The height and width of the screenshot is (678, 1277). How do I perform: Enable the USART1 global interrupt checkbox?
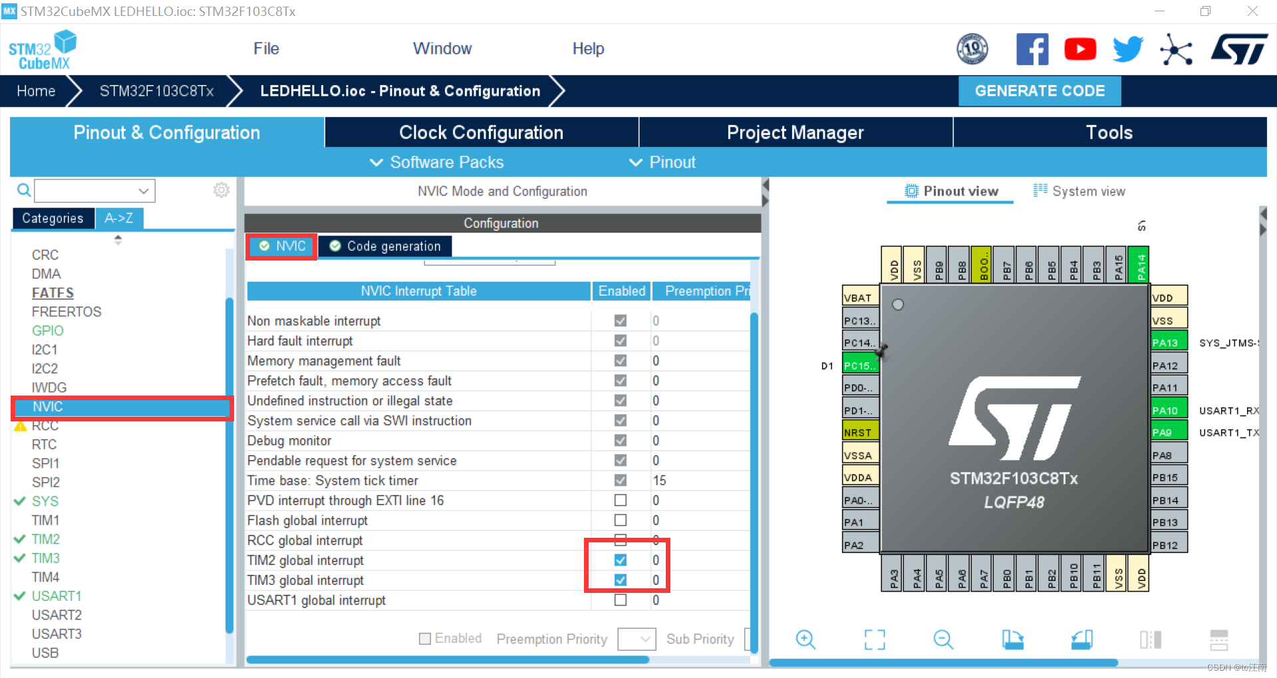tap(621, 600)
